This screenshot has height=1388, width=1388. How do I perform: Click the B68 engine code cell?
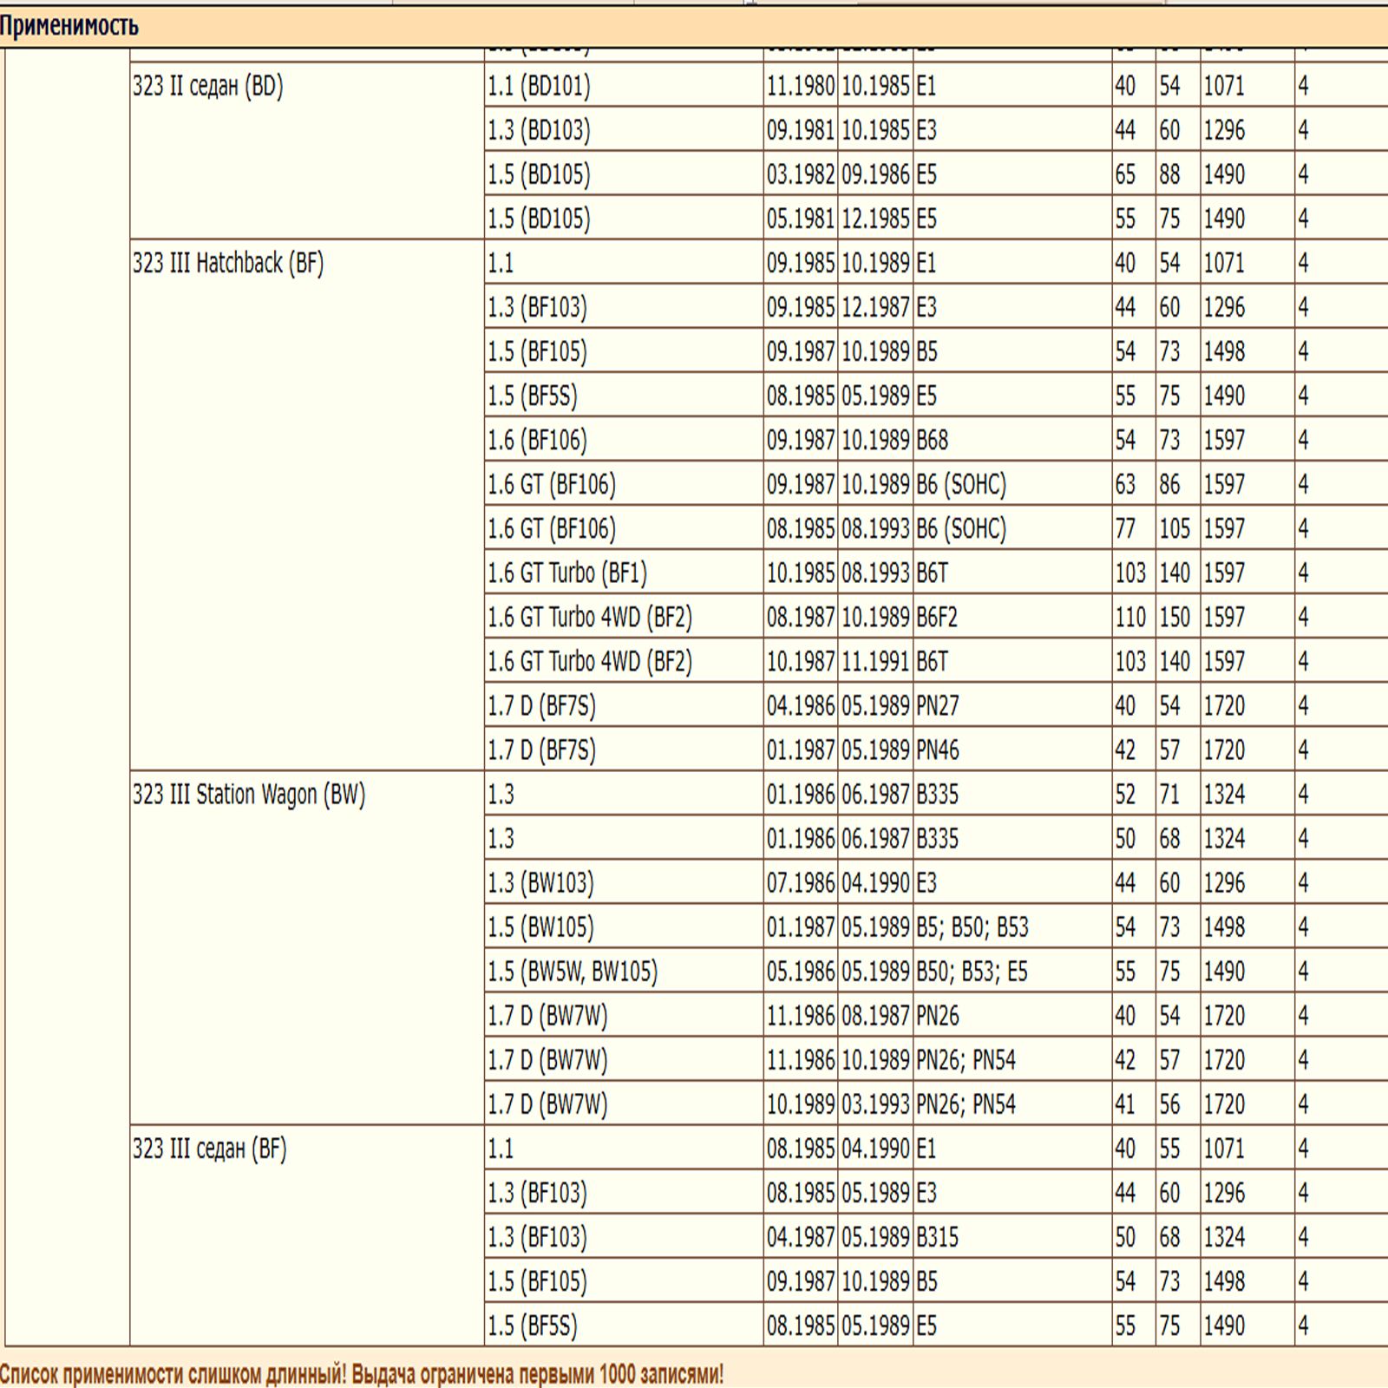tap(933, 440)
